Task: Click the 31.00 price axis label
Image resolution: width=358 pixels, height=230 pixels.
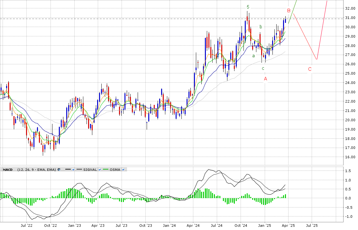Action: click(350, 18)
